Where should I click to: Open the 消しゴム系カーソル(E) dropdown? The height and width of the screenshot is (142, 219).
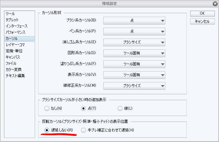[134, 42]
